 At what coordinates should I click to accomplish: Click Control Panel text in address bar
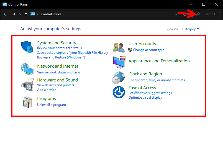coord(51,14)
